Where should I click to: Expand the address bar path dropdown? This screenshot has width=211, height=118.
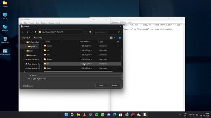coord(85,32)
